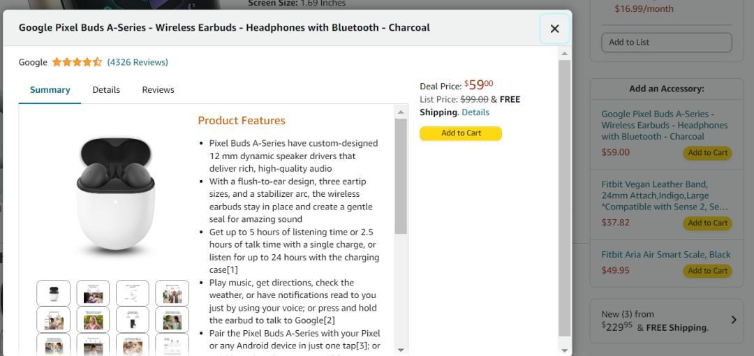Expand the New (3) from offers chevron
The height and width of the screenshot is (356, 754).
tap(733, 320)
